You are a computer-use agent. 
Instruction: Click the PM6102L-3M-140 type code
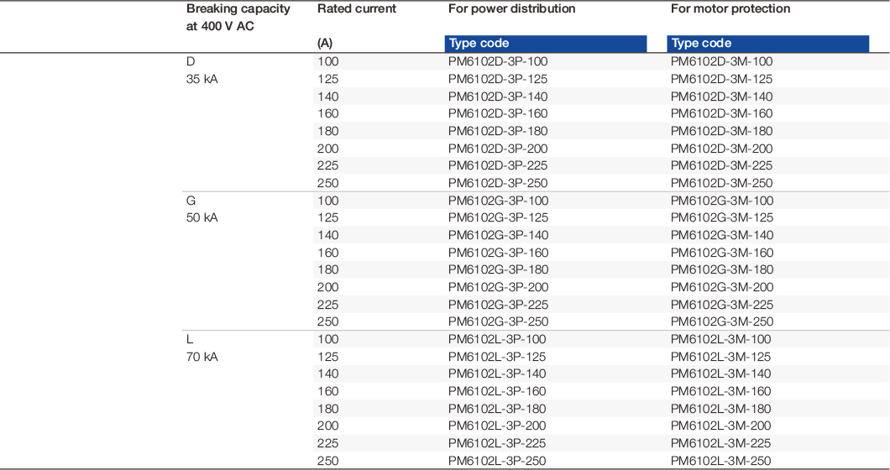pyautogui.click(x=721, y=374)
